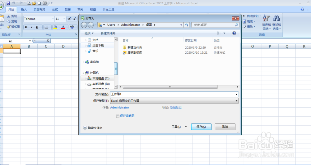The width and height of the screenshot is (311, 165).
Task: Select 迅雷下载 in the navigation tree
Action: pyautogui.click(x=98, y=45)
